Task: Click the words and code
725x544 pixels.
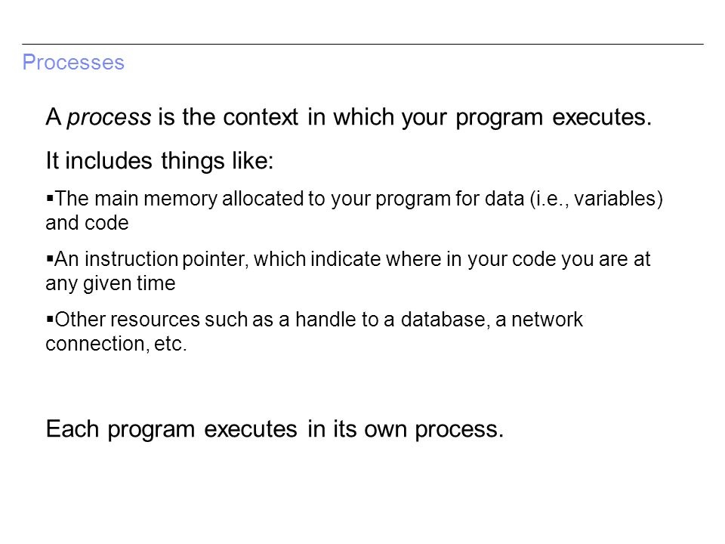Action: coord(87,223)
